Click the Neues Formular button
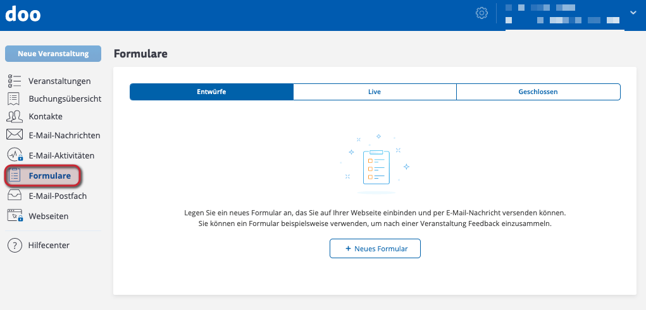Viewport: 646px width, 310px height. 375,249
